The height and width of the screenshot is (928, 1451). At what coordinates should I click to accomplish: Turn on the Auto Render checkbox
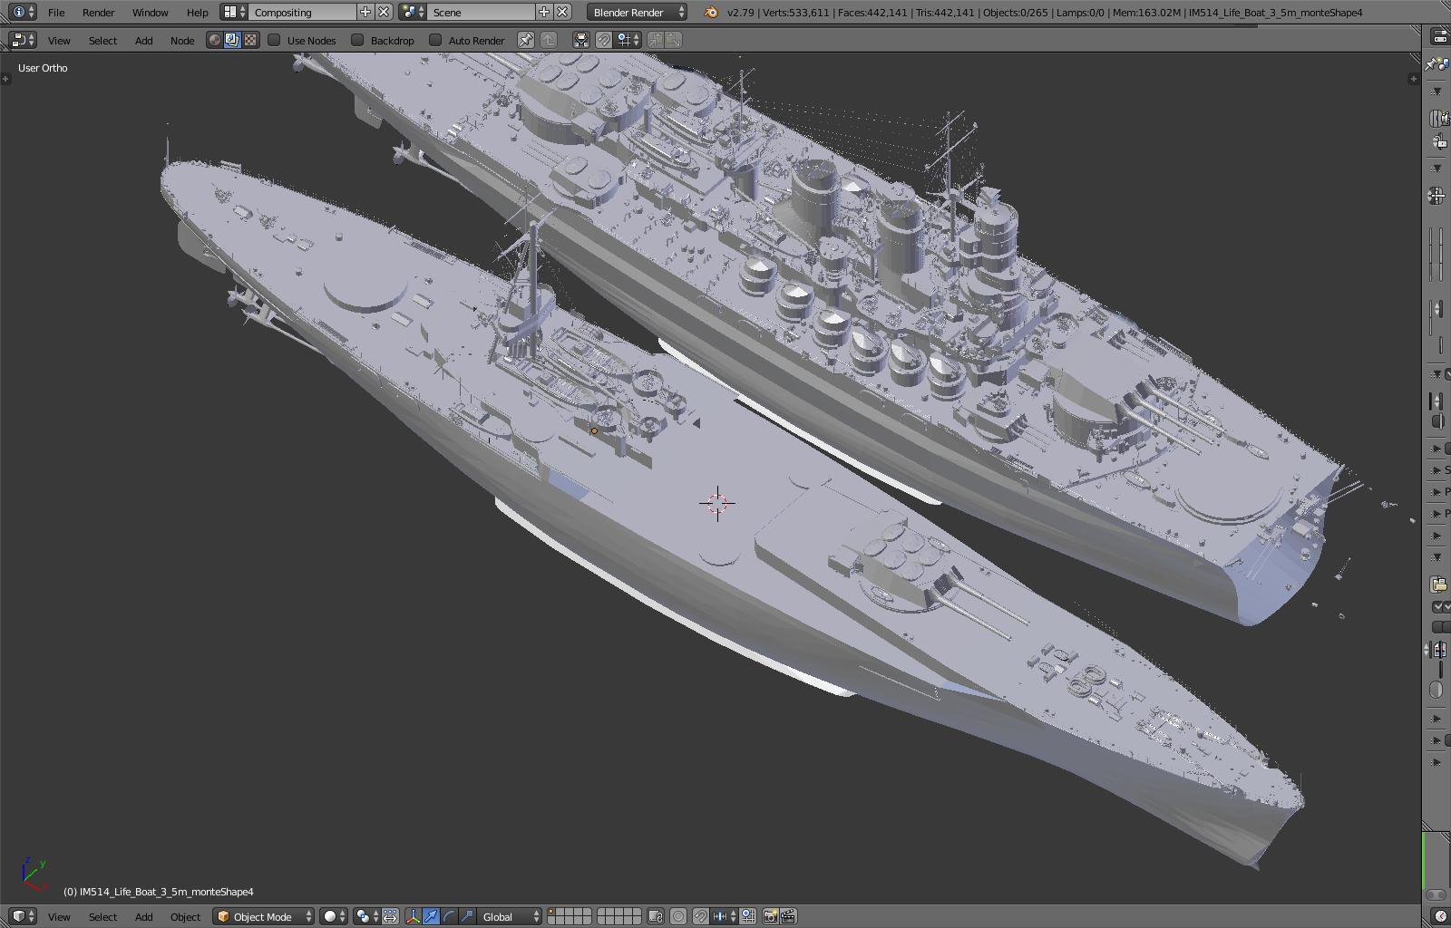tap(435, 40)
